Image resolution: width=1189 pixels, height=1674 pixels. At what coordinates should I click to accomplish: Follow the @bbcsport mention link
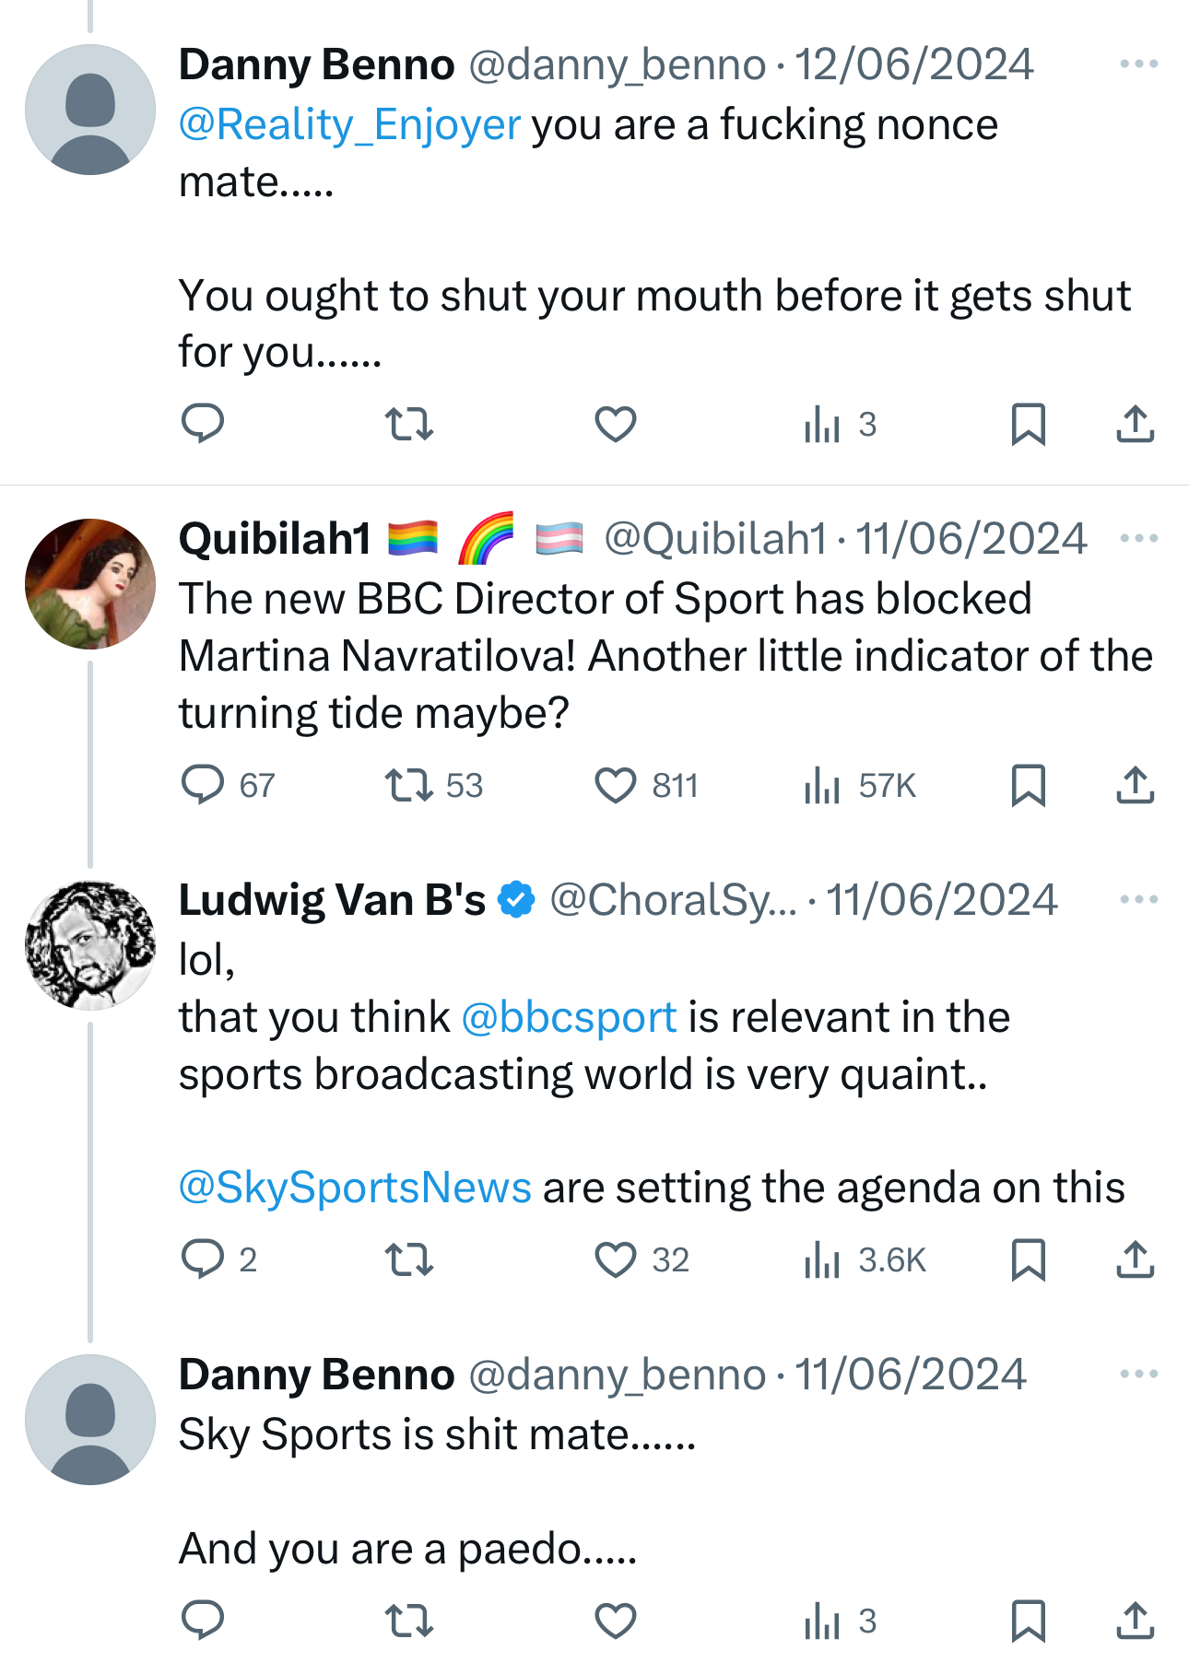coord(569,1018)
